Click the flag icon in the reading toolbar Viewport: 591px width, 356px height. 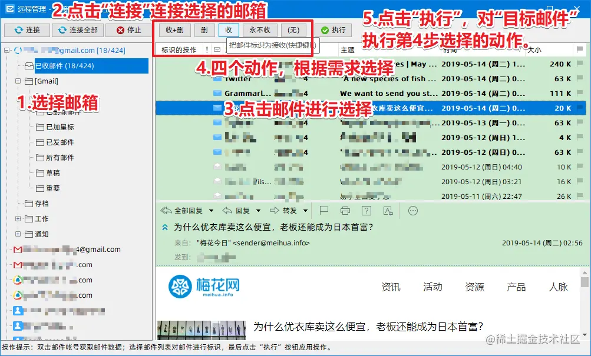click(x=323, y=211)
